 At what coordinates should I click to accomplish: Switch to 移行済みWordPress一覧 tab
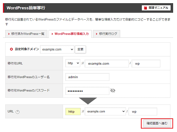(26, 34)
